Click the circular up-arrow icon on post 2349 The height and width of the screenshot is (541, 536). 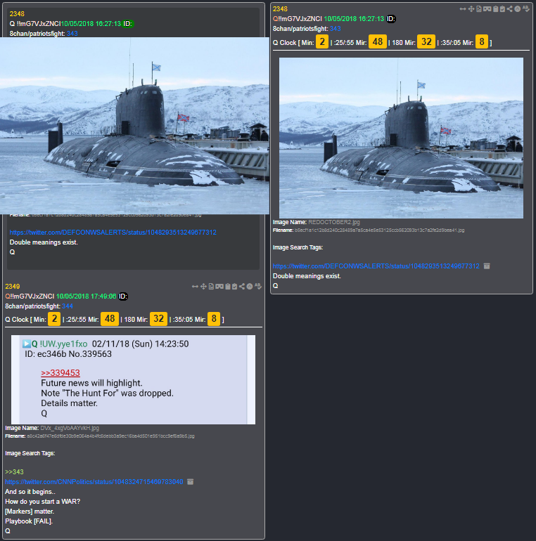[x=249, y=287]
